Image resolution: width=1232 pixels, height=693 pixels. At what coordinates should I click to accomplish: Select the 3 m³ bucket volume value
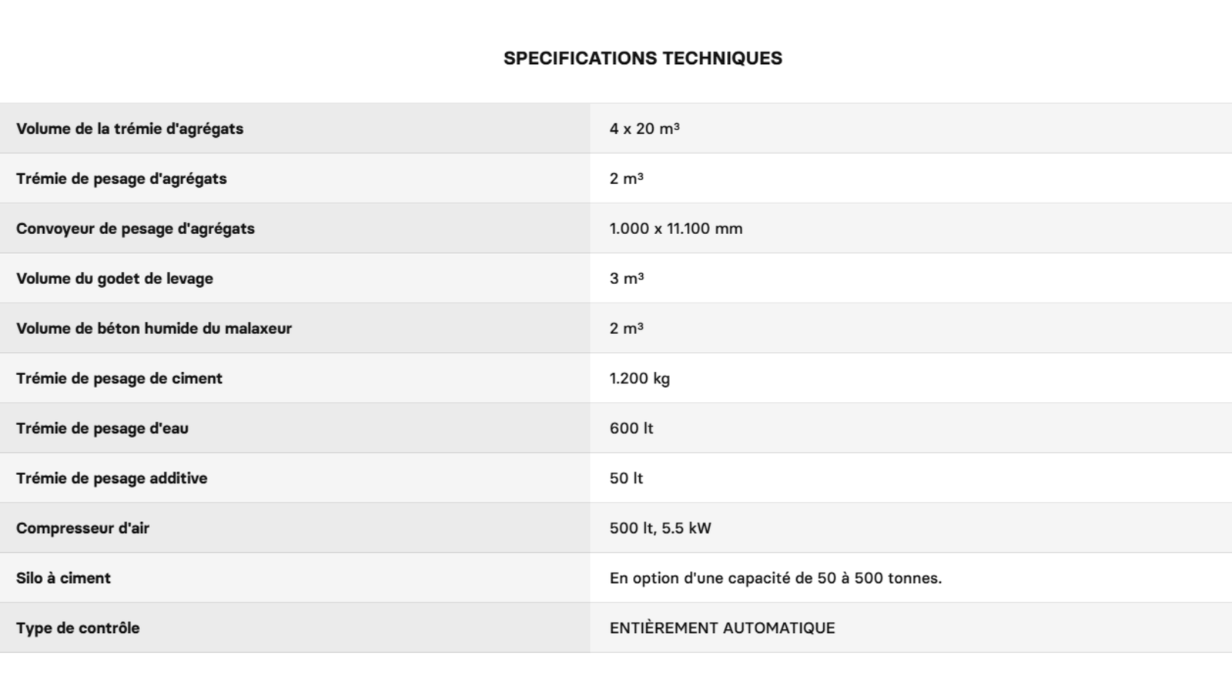pos(626,279)
